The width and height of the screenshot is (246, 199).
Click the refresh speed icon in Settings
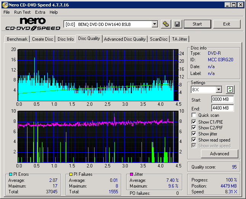pyautogui.click(x=230, y=90)
